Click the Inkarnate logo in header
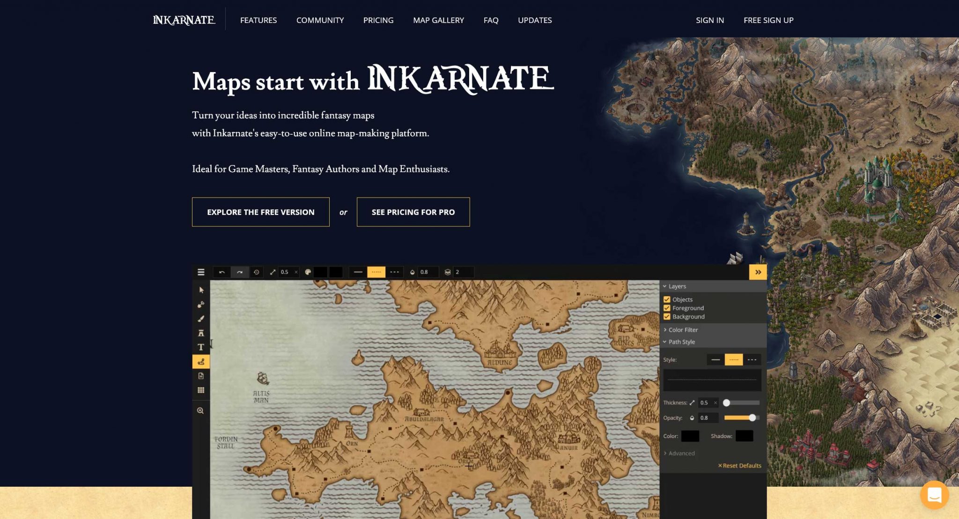 point(184,20)
